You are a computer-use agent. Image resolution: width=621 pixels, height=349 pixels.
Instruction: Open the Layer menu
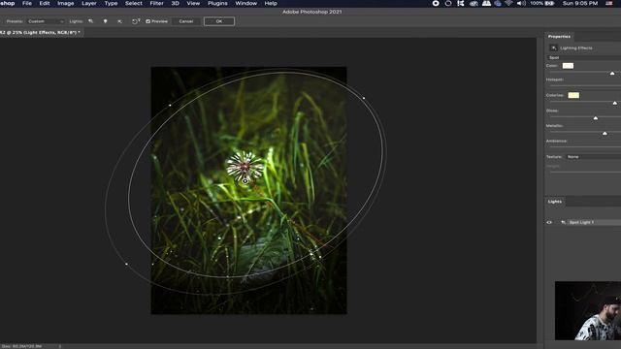tap(89, 3)
